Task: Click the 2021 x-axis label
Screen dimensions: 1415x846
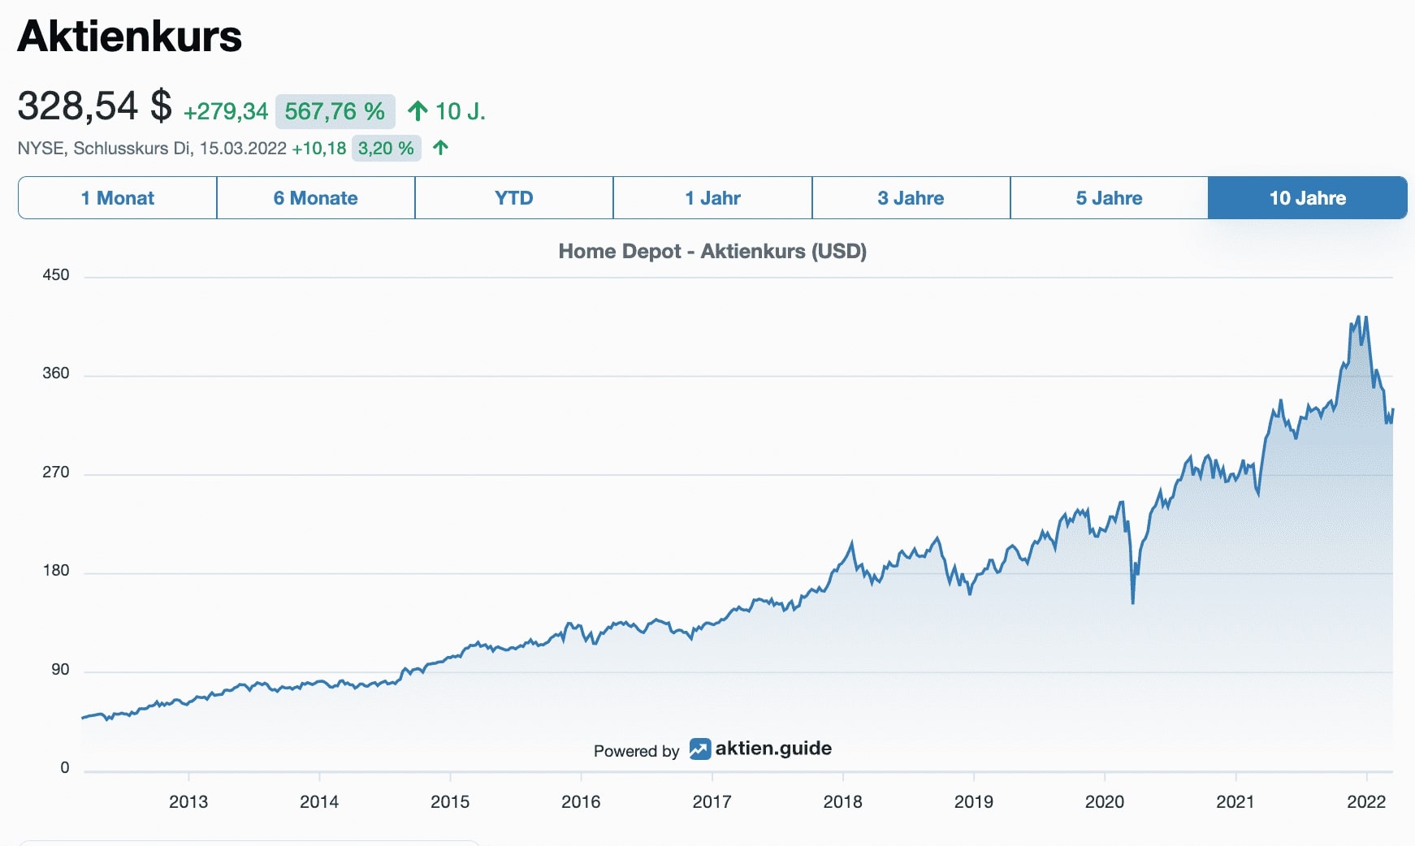Action: [1235, 802]
